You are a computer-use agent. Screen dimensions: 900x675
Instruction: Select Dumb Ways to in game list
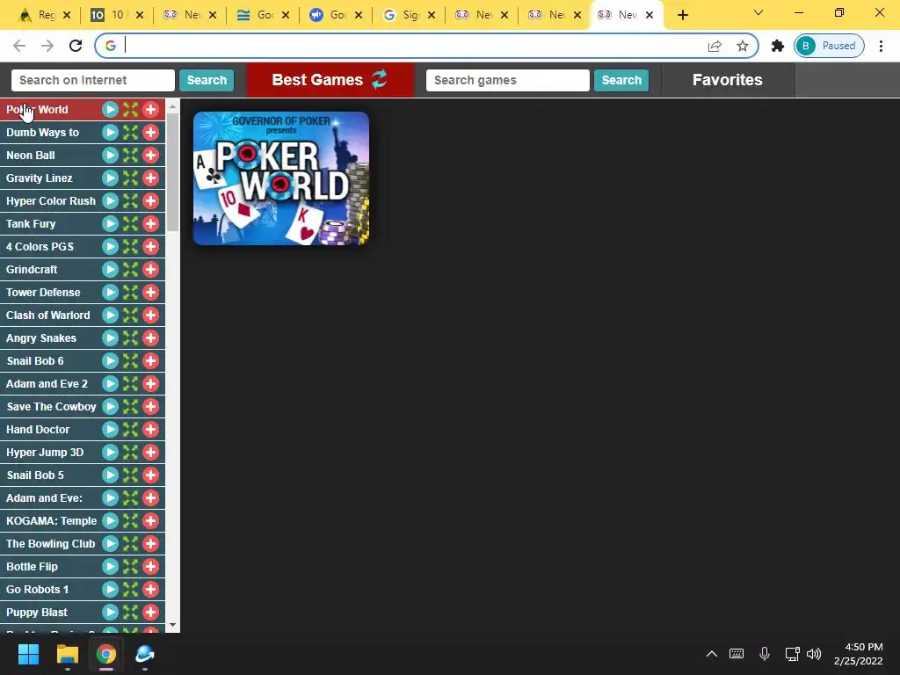[x=42, y=132]
